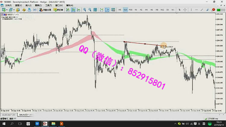Toggle the M5 timeframe button

pos(120,10)
